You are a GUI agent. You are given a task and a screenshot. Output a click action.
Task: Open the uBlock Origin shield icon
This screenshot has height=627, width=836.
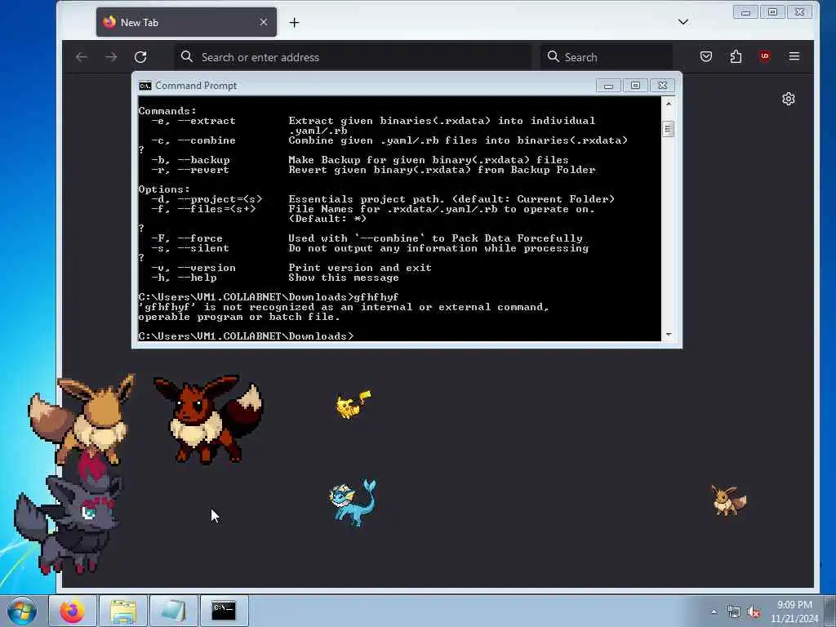764,56
